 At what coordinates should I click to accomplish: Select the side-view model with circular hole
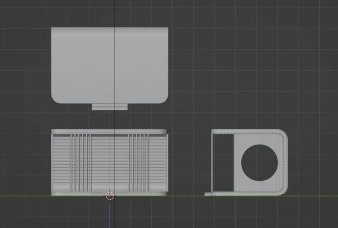coord(249,162)
